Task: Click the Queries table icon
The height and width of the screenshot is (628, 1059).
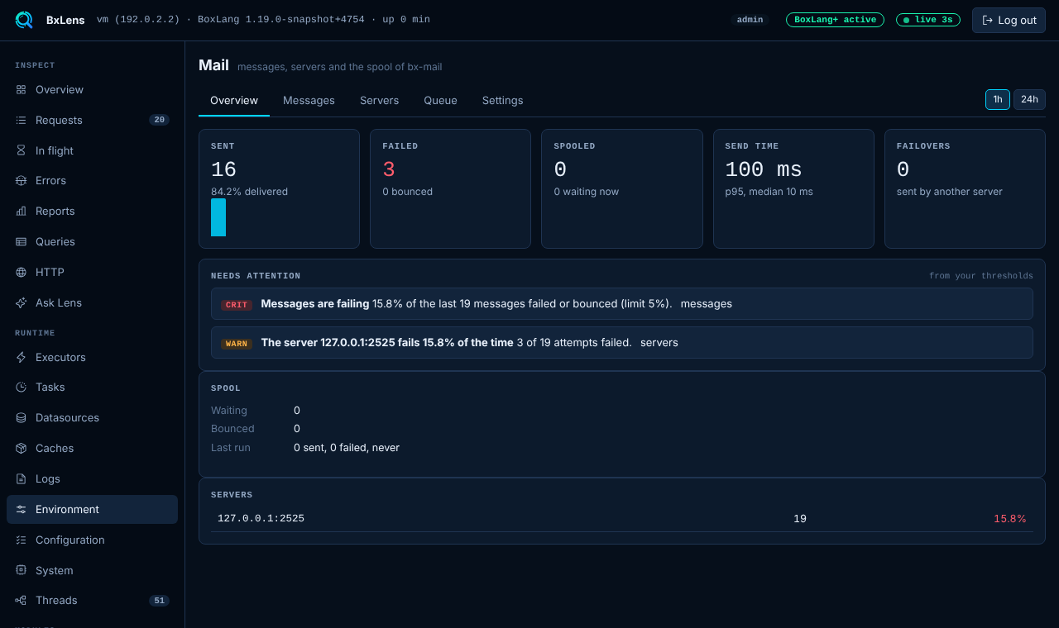Action: pos(21,241)
